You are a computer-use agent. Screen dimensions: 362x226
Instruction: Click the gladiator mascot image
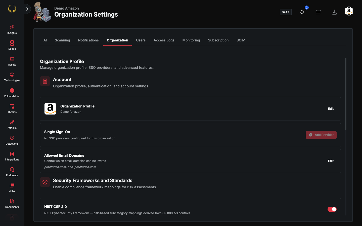(x=42, y=12)
